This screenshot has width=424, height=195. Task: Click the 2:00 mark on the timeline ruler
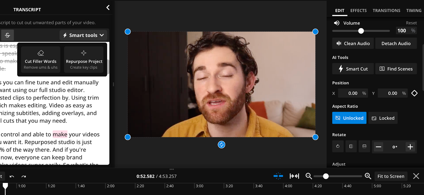[x=111, y=186]
